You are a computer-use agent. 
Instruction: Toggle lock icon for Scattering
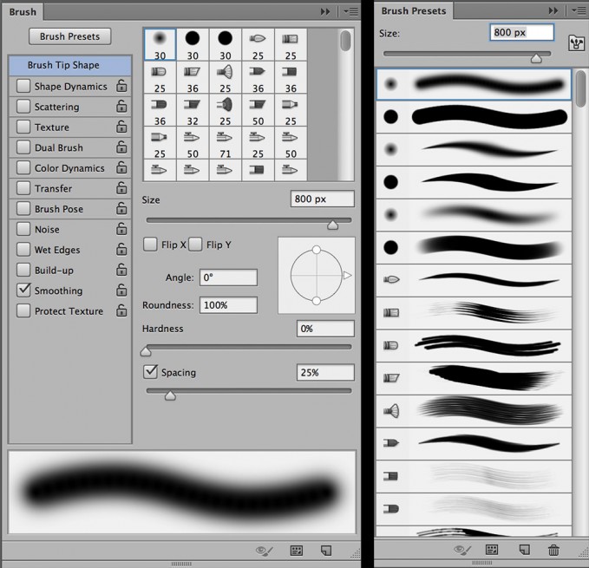[x=121, y=107]
